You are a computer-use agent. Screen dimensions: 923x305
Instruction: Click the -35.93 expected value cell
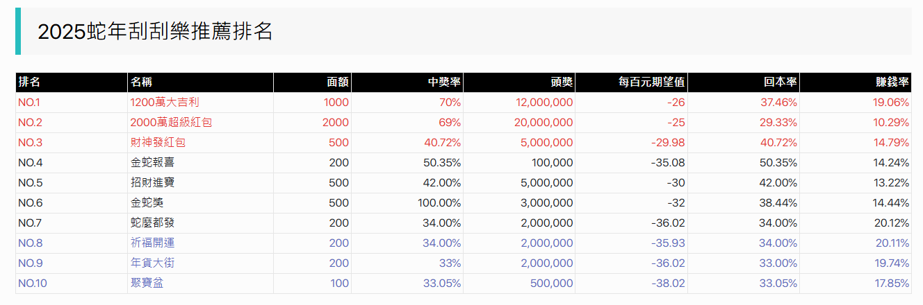click(x=631, y=243)
